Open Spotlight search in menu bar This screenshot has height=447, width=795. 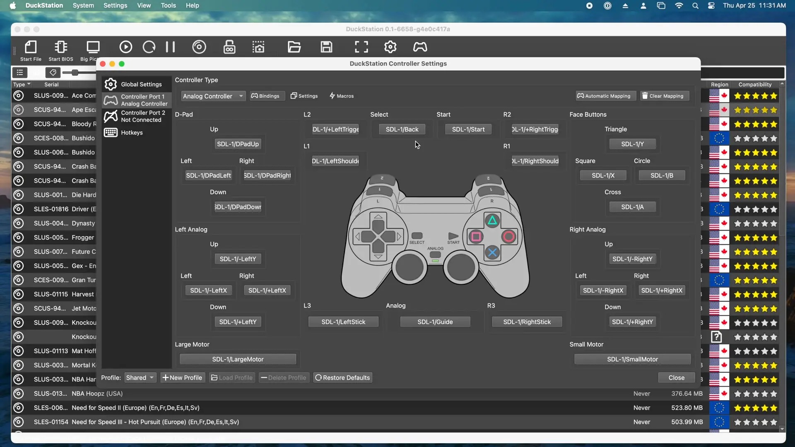[695, 5]
